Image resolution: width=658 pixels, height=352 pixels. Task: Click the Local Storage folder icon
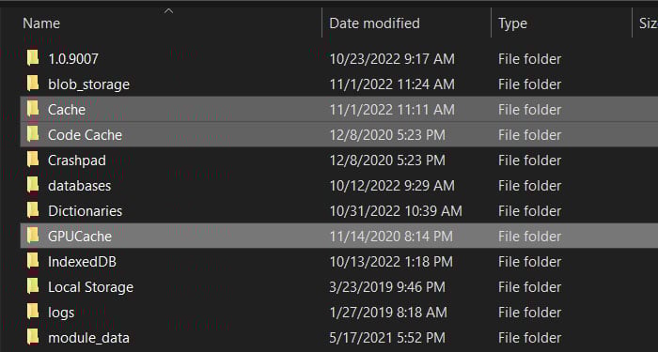point(33,286)
